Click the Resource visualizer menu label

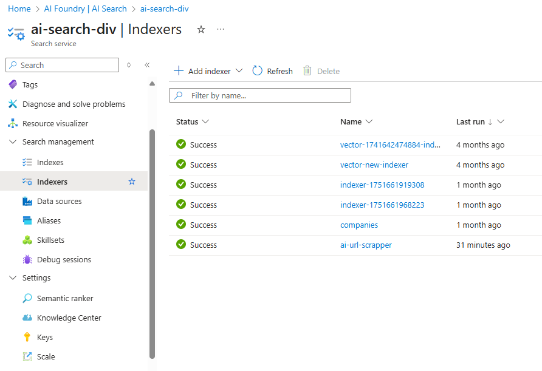coord(55,123)
